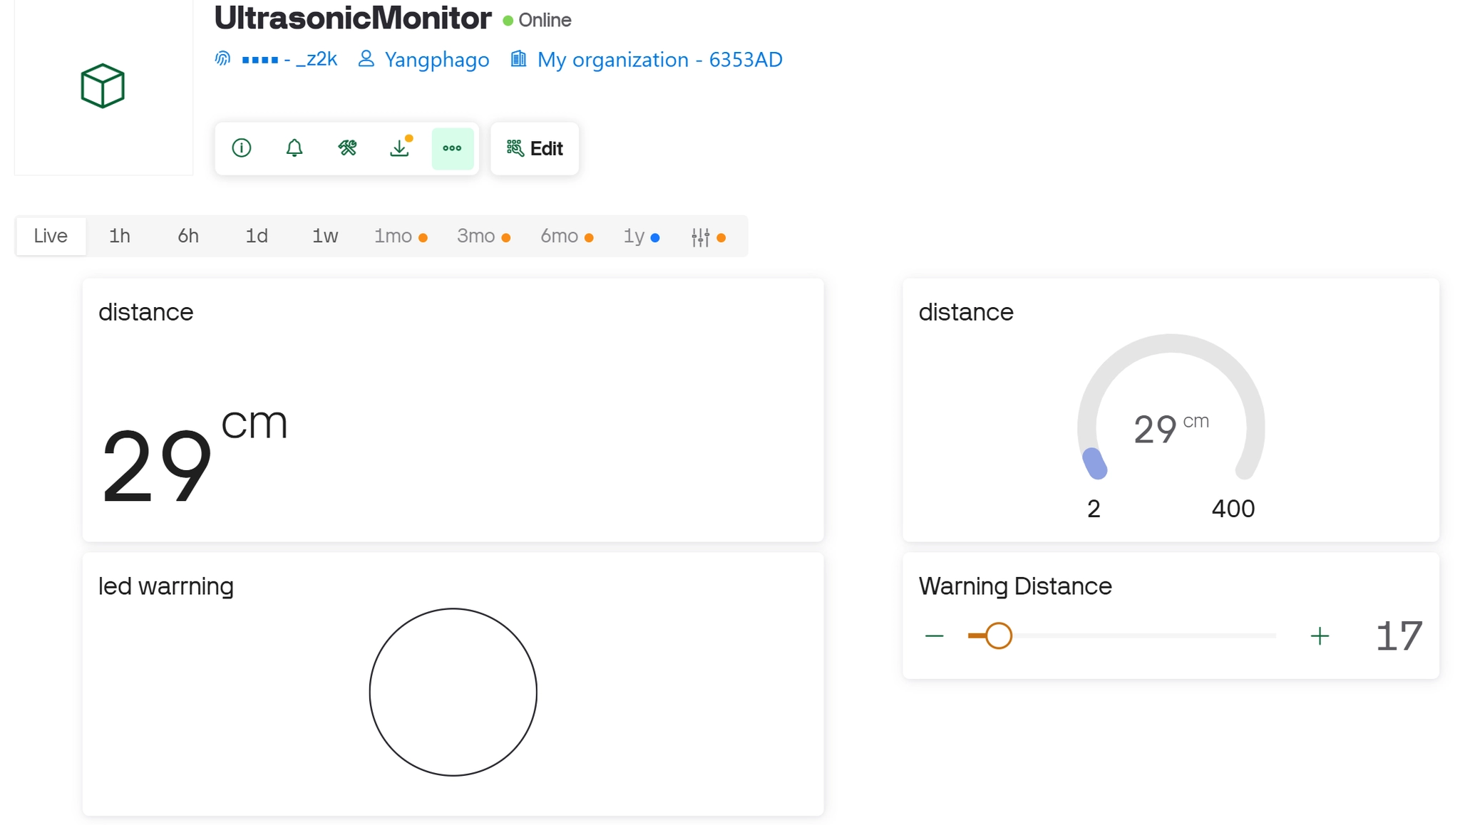Click the download report icon
This screenshot has width=1460, height=825.
tap(400, 148)
